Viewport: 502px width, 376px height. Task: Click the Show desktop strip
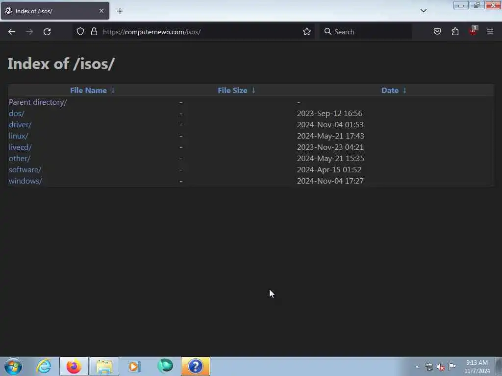(x=499, y=366)
